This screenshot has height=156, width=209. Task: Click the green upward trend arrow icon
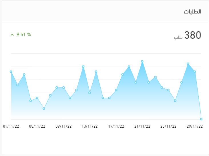pyautogui.click(x=12, y=35)
